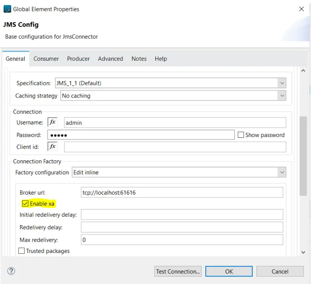The width and height of the screenshot is (312, 286).
Task: Click the fx expression button beside Client id
Action: tap(52, 147)
